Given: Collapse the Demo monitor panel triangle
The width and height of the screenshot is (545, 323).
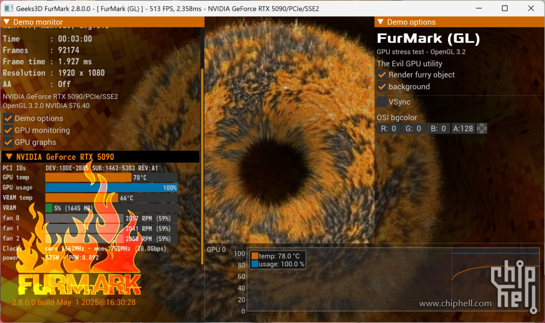Looking at the screenshot, I should pyautogui.click(x=6, y=22).
